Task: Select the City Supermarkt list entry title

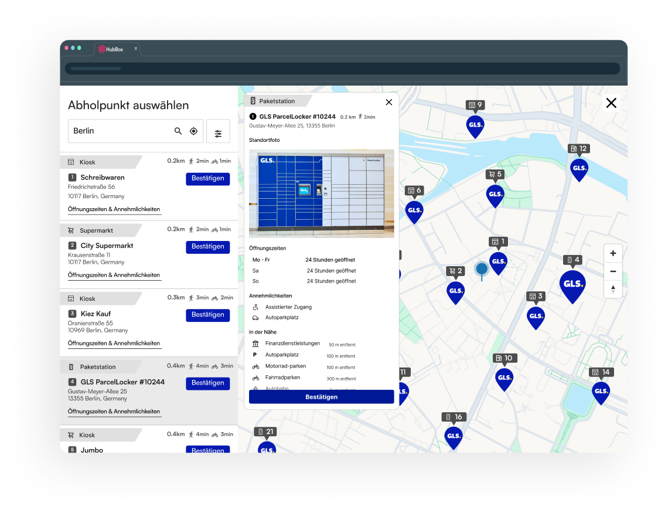Action: point(107,246)
